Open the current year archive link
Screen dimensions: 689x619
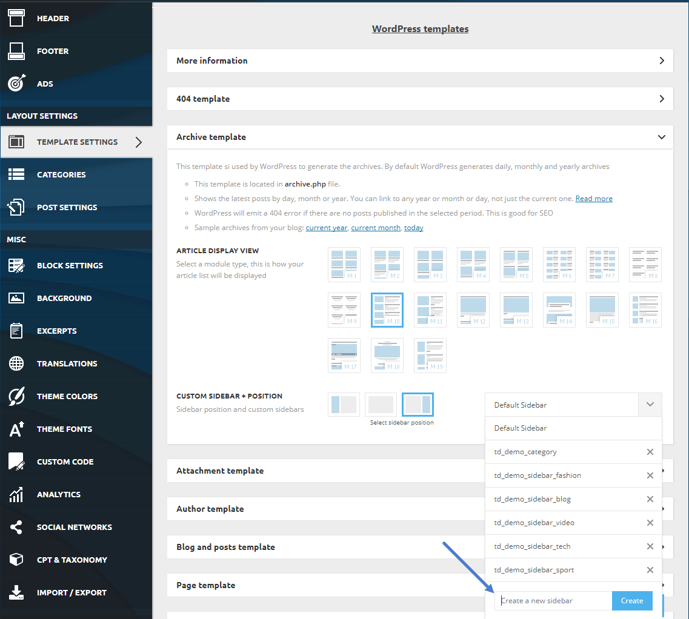point(327,228)
